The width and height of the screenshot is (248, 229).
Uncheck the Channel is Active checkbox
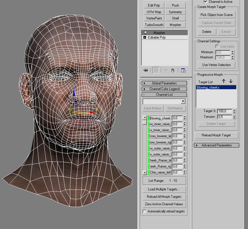click(x=205, y=2)
